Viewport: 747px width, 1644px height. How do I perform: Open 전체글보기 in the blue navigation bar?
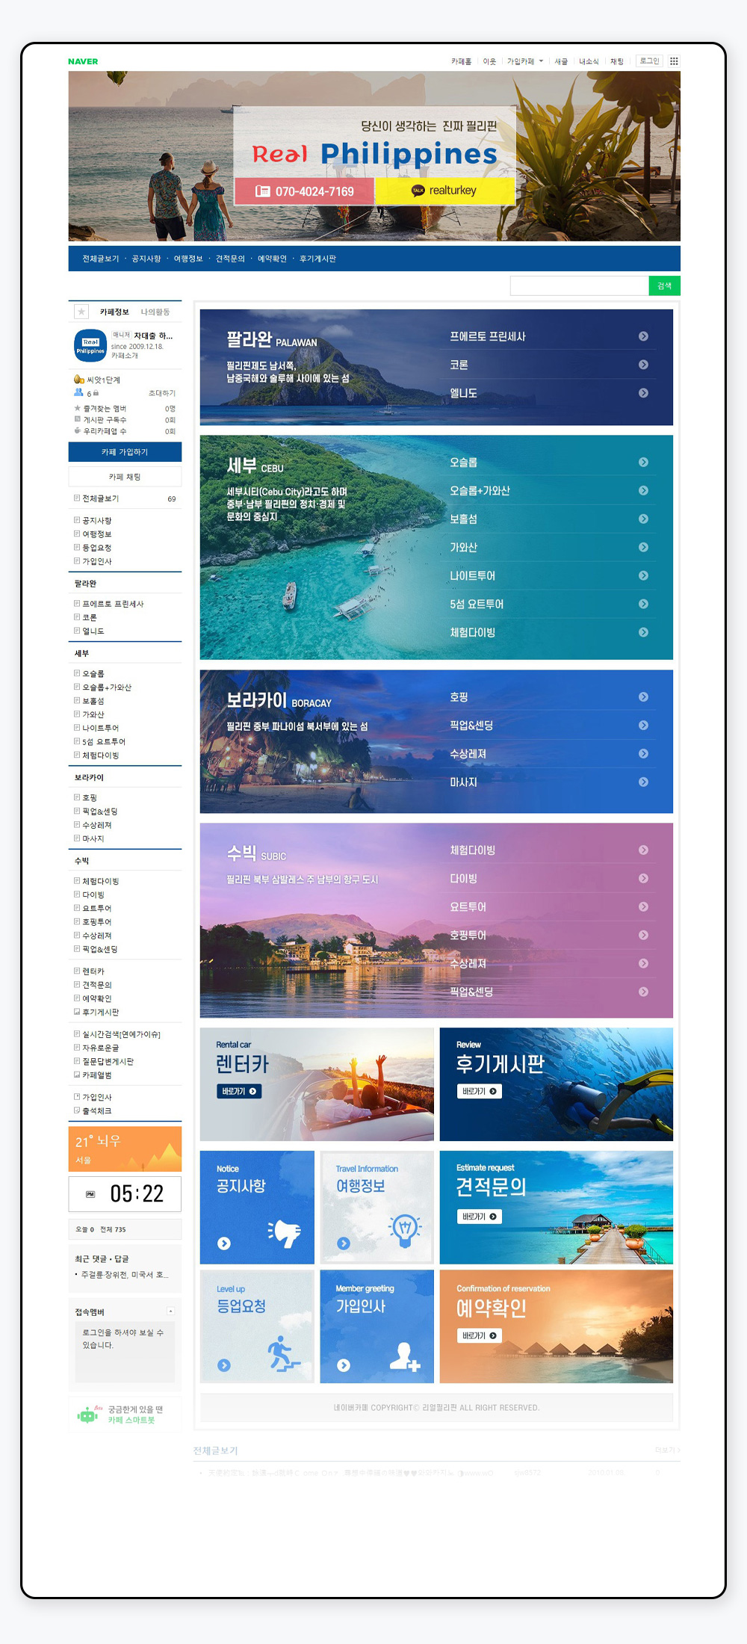click(101, 259)
